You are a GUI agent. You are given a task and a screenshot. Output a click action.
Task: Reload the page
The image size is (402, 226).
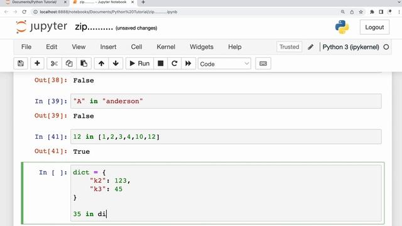click(24, 12)
